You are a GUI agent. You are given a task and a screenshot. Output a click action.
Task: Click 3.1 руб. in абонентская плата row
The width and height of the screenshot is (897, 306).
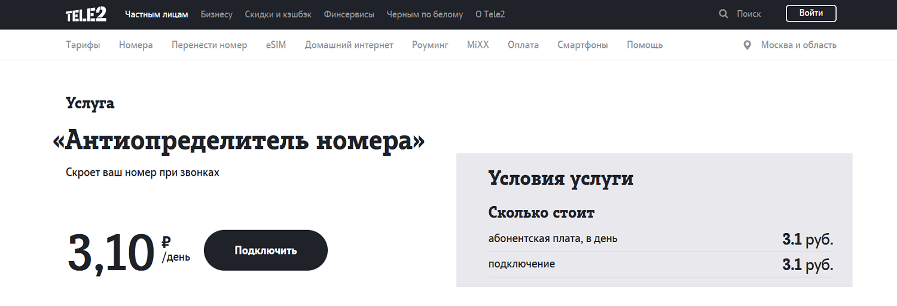[808, 240]
